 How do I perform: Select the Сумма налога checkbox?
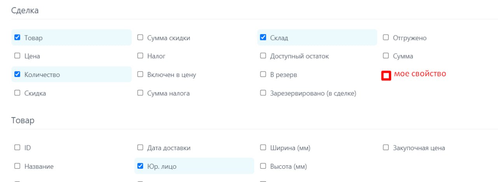tap(140, 93)
